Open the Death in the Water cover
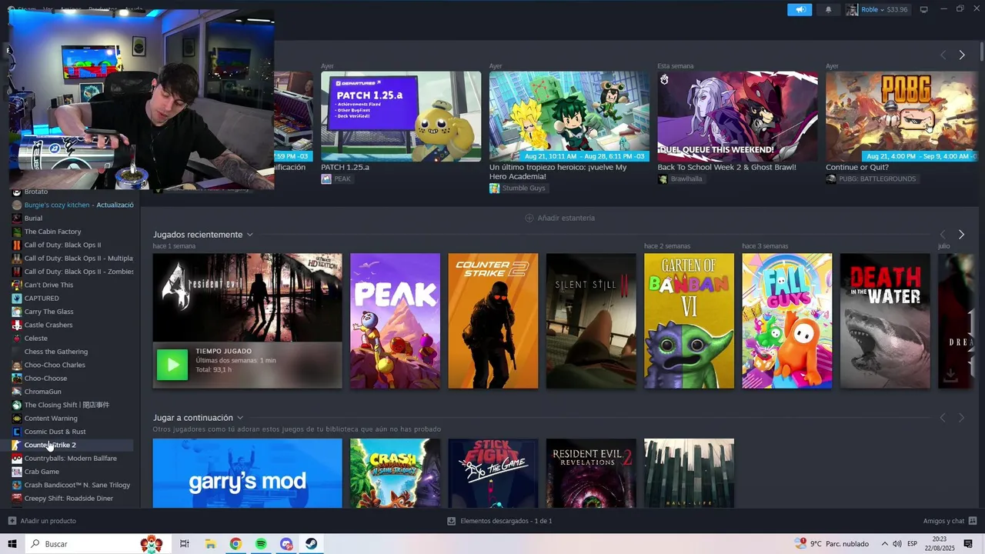The width and height of the screenshot is (985, 554). (x=885, y=321)
